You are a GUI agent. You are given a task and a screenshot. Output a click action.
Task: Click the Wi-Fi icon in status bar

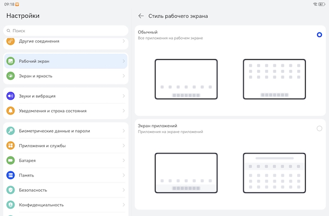click(x=315, y=4)
